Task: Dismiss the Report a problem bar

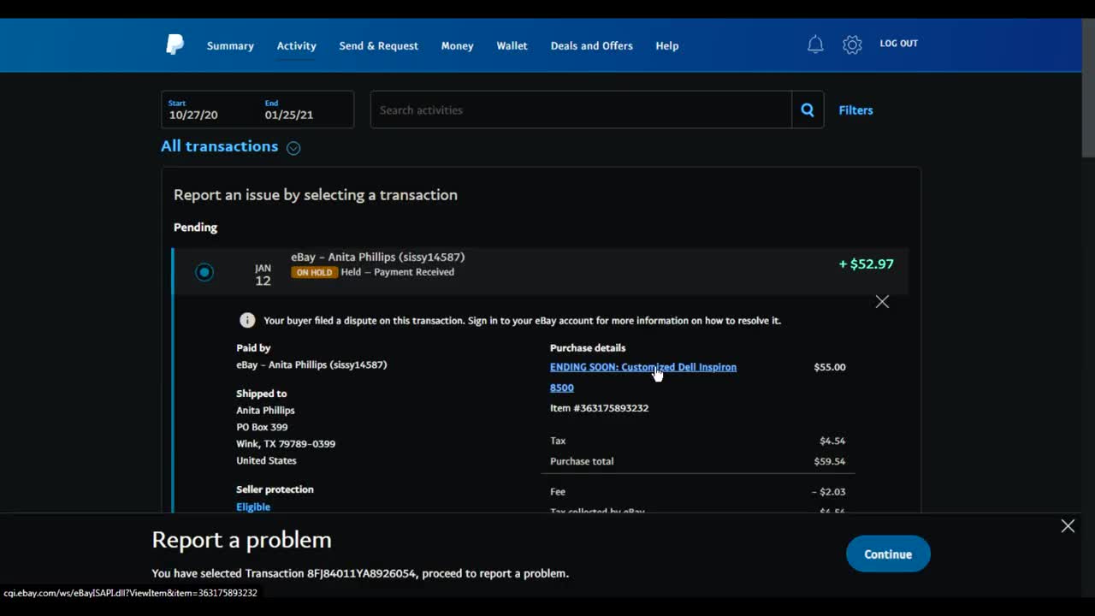Action: click(1068, 526)
